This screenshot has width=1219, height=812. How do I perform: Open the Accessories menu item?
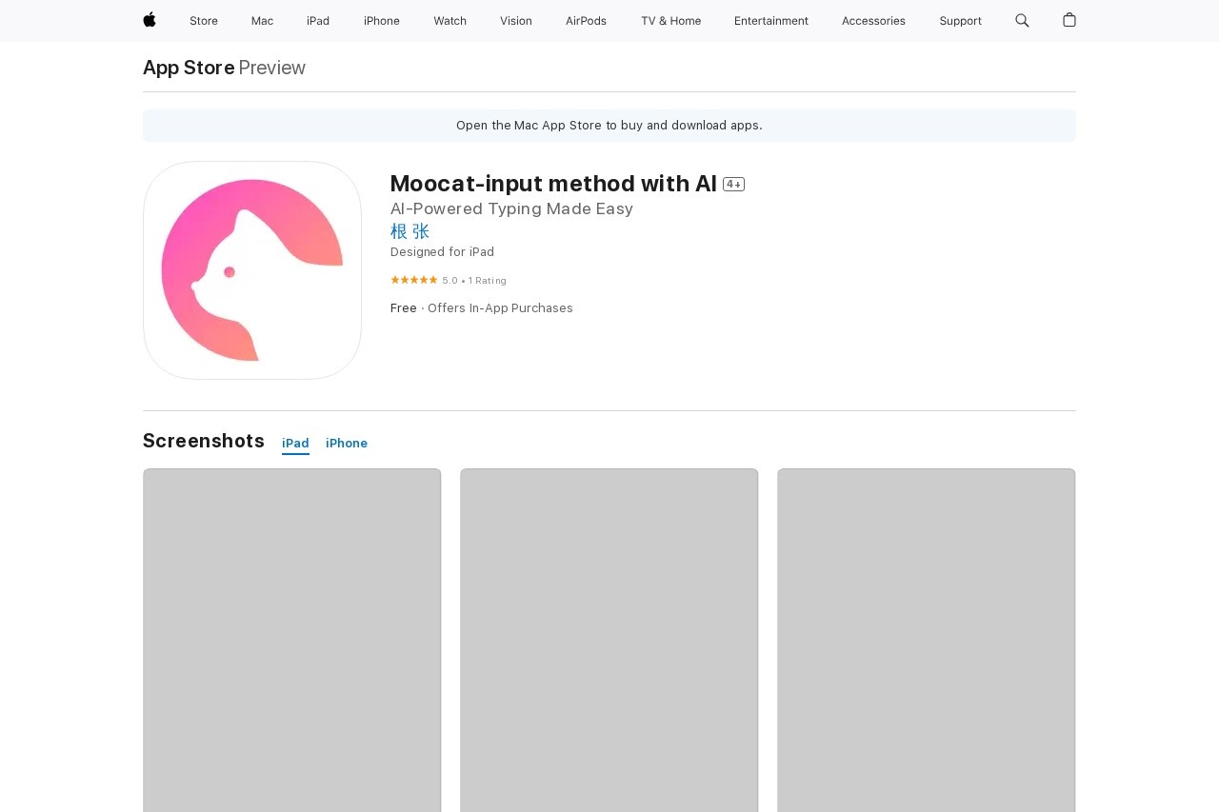(873, 21)
